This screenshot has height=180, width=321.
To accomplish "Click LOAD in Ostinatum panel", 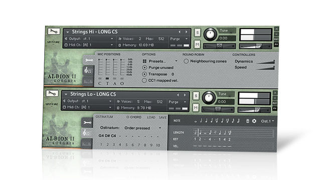I will 151,117.
